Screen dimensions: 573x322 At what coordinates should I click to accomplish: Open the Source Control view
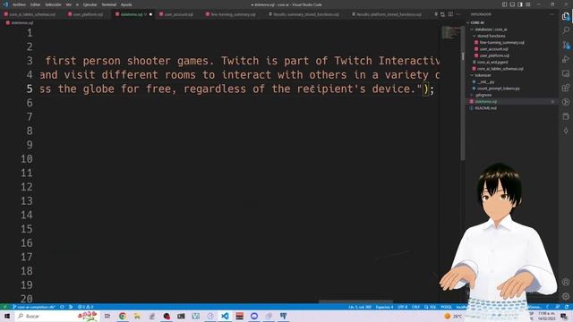click(x=566, y=45)
